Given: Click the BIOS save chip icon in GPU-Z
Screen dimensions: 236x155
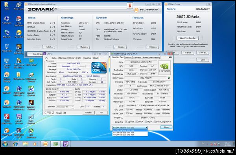Looking at the screenshot, I should pyautogui.click(x=169, y=78).
